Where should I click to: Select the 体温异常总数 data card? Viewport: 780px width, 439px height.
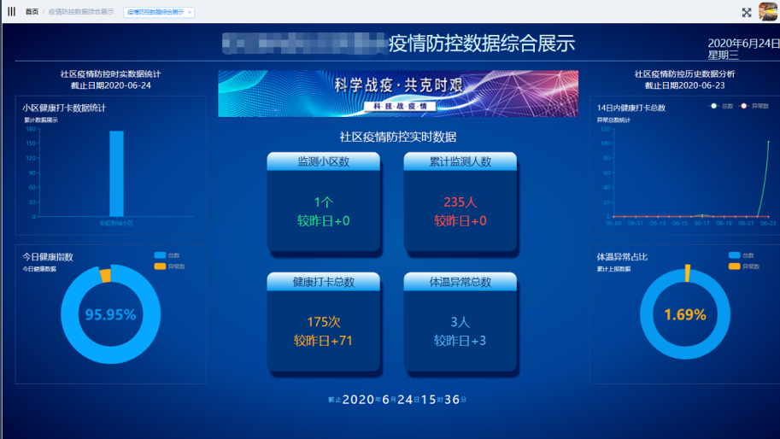pyautogui.click(x=460, y=323)
